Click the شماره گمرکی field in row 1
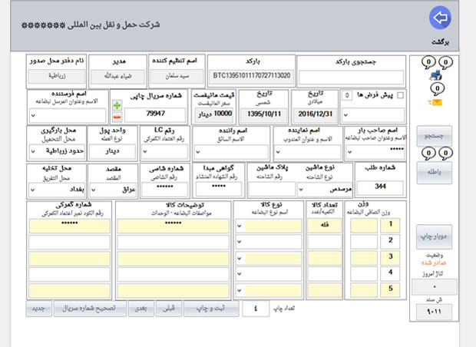This screenshot has height=347, width=476. click(x=70, y=226)
